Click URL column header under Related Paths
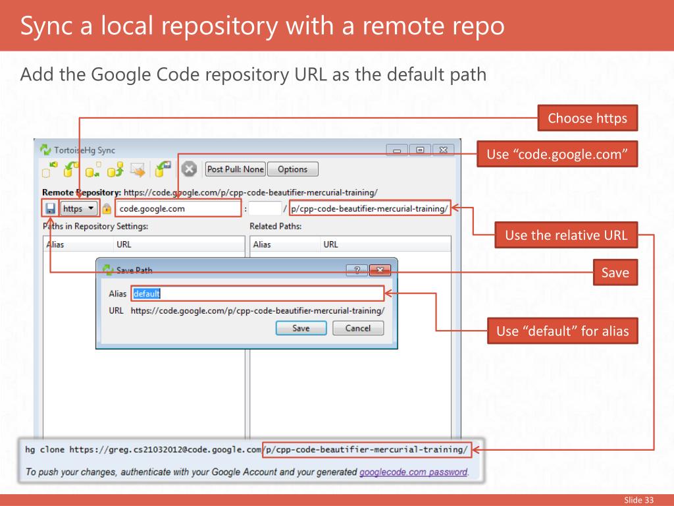The image size is (674, 506). click(386, 244)
